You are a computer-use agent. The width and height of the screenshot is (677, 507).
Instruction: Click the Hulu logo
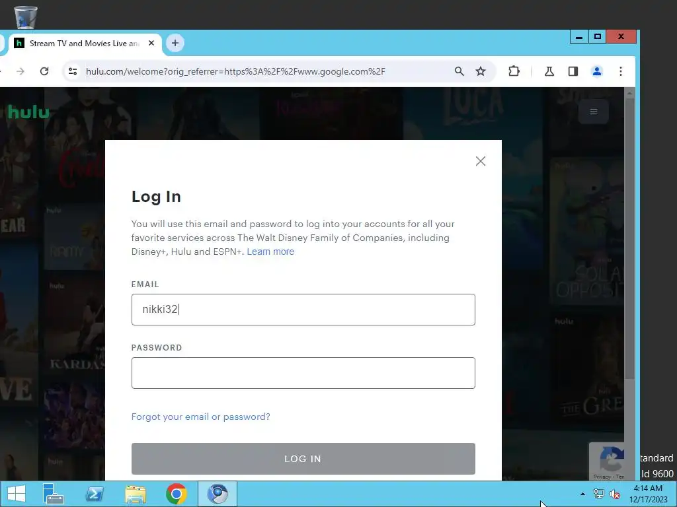tap(28, 112)
